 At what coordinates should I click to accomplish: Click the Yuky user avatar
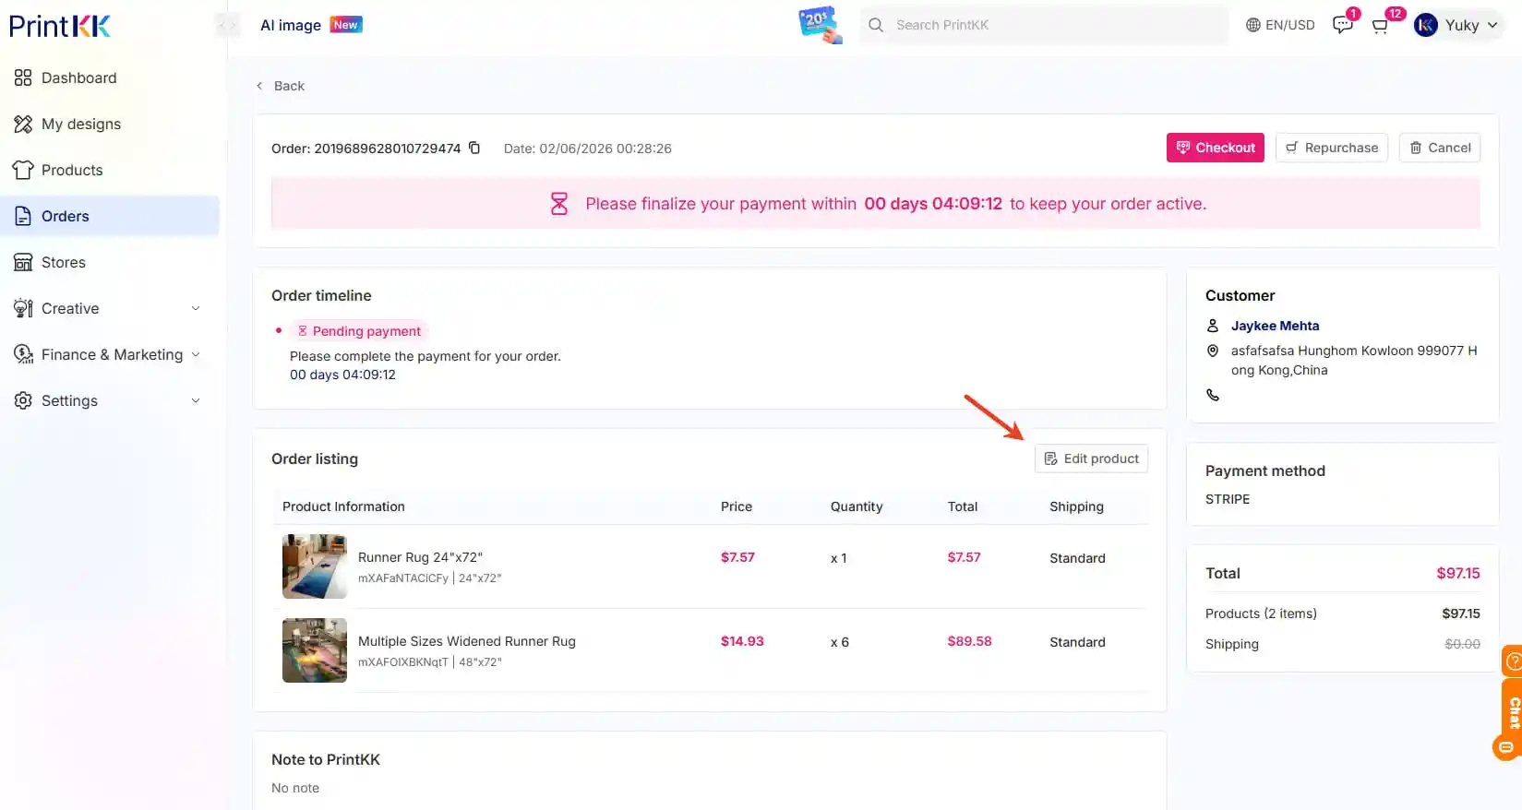(x=1426, y=25)
